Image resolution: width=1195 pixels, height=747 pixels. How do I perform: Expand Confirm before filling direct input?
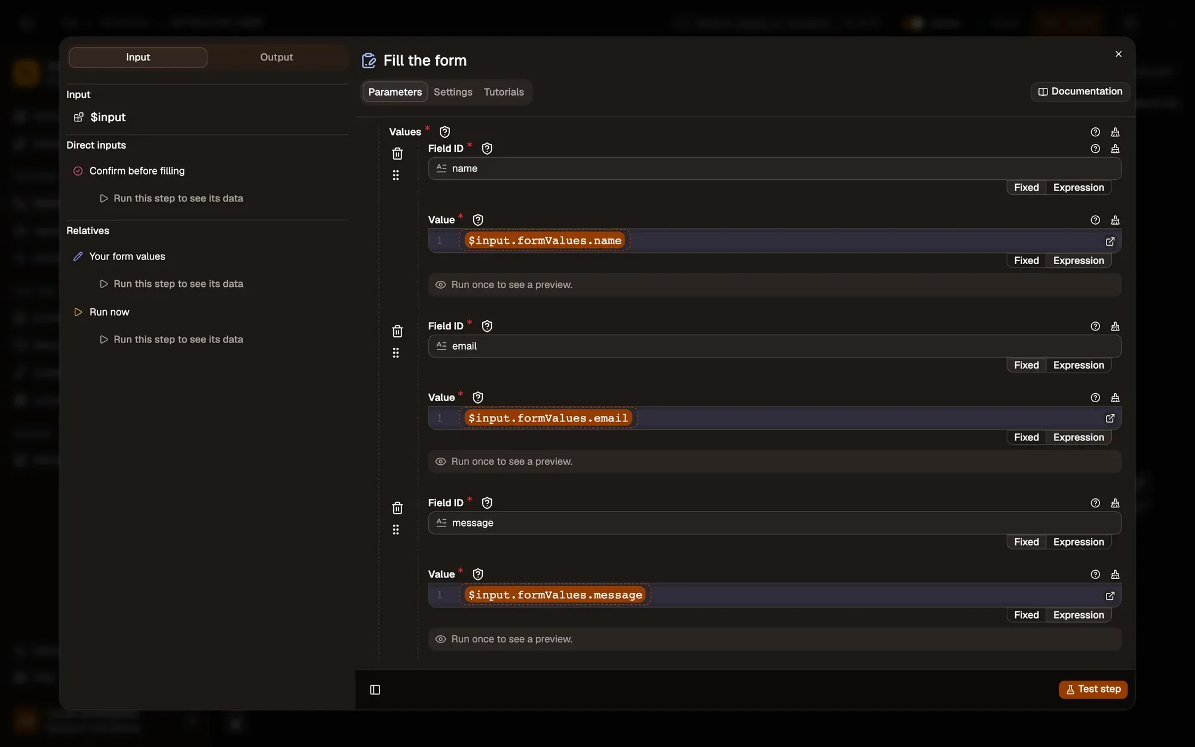click(137, 171)
